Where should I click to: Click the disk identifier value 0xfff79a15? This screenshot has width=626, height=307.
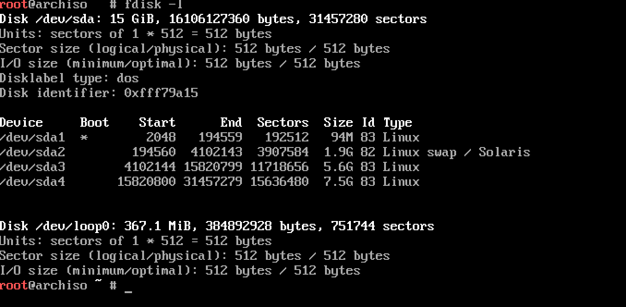161,93
